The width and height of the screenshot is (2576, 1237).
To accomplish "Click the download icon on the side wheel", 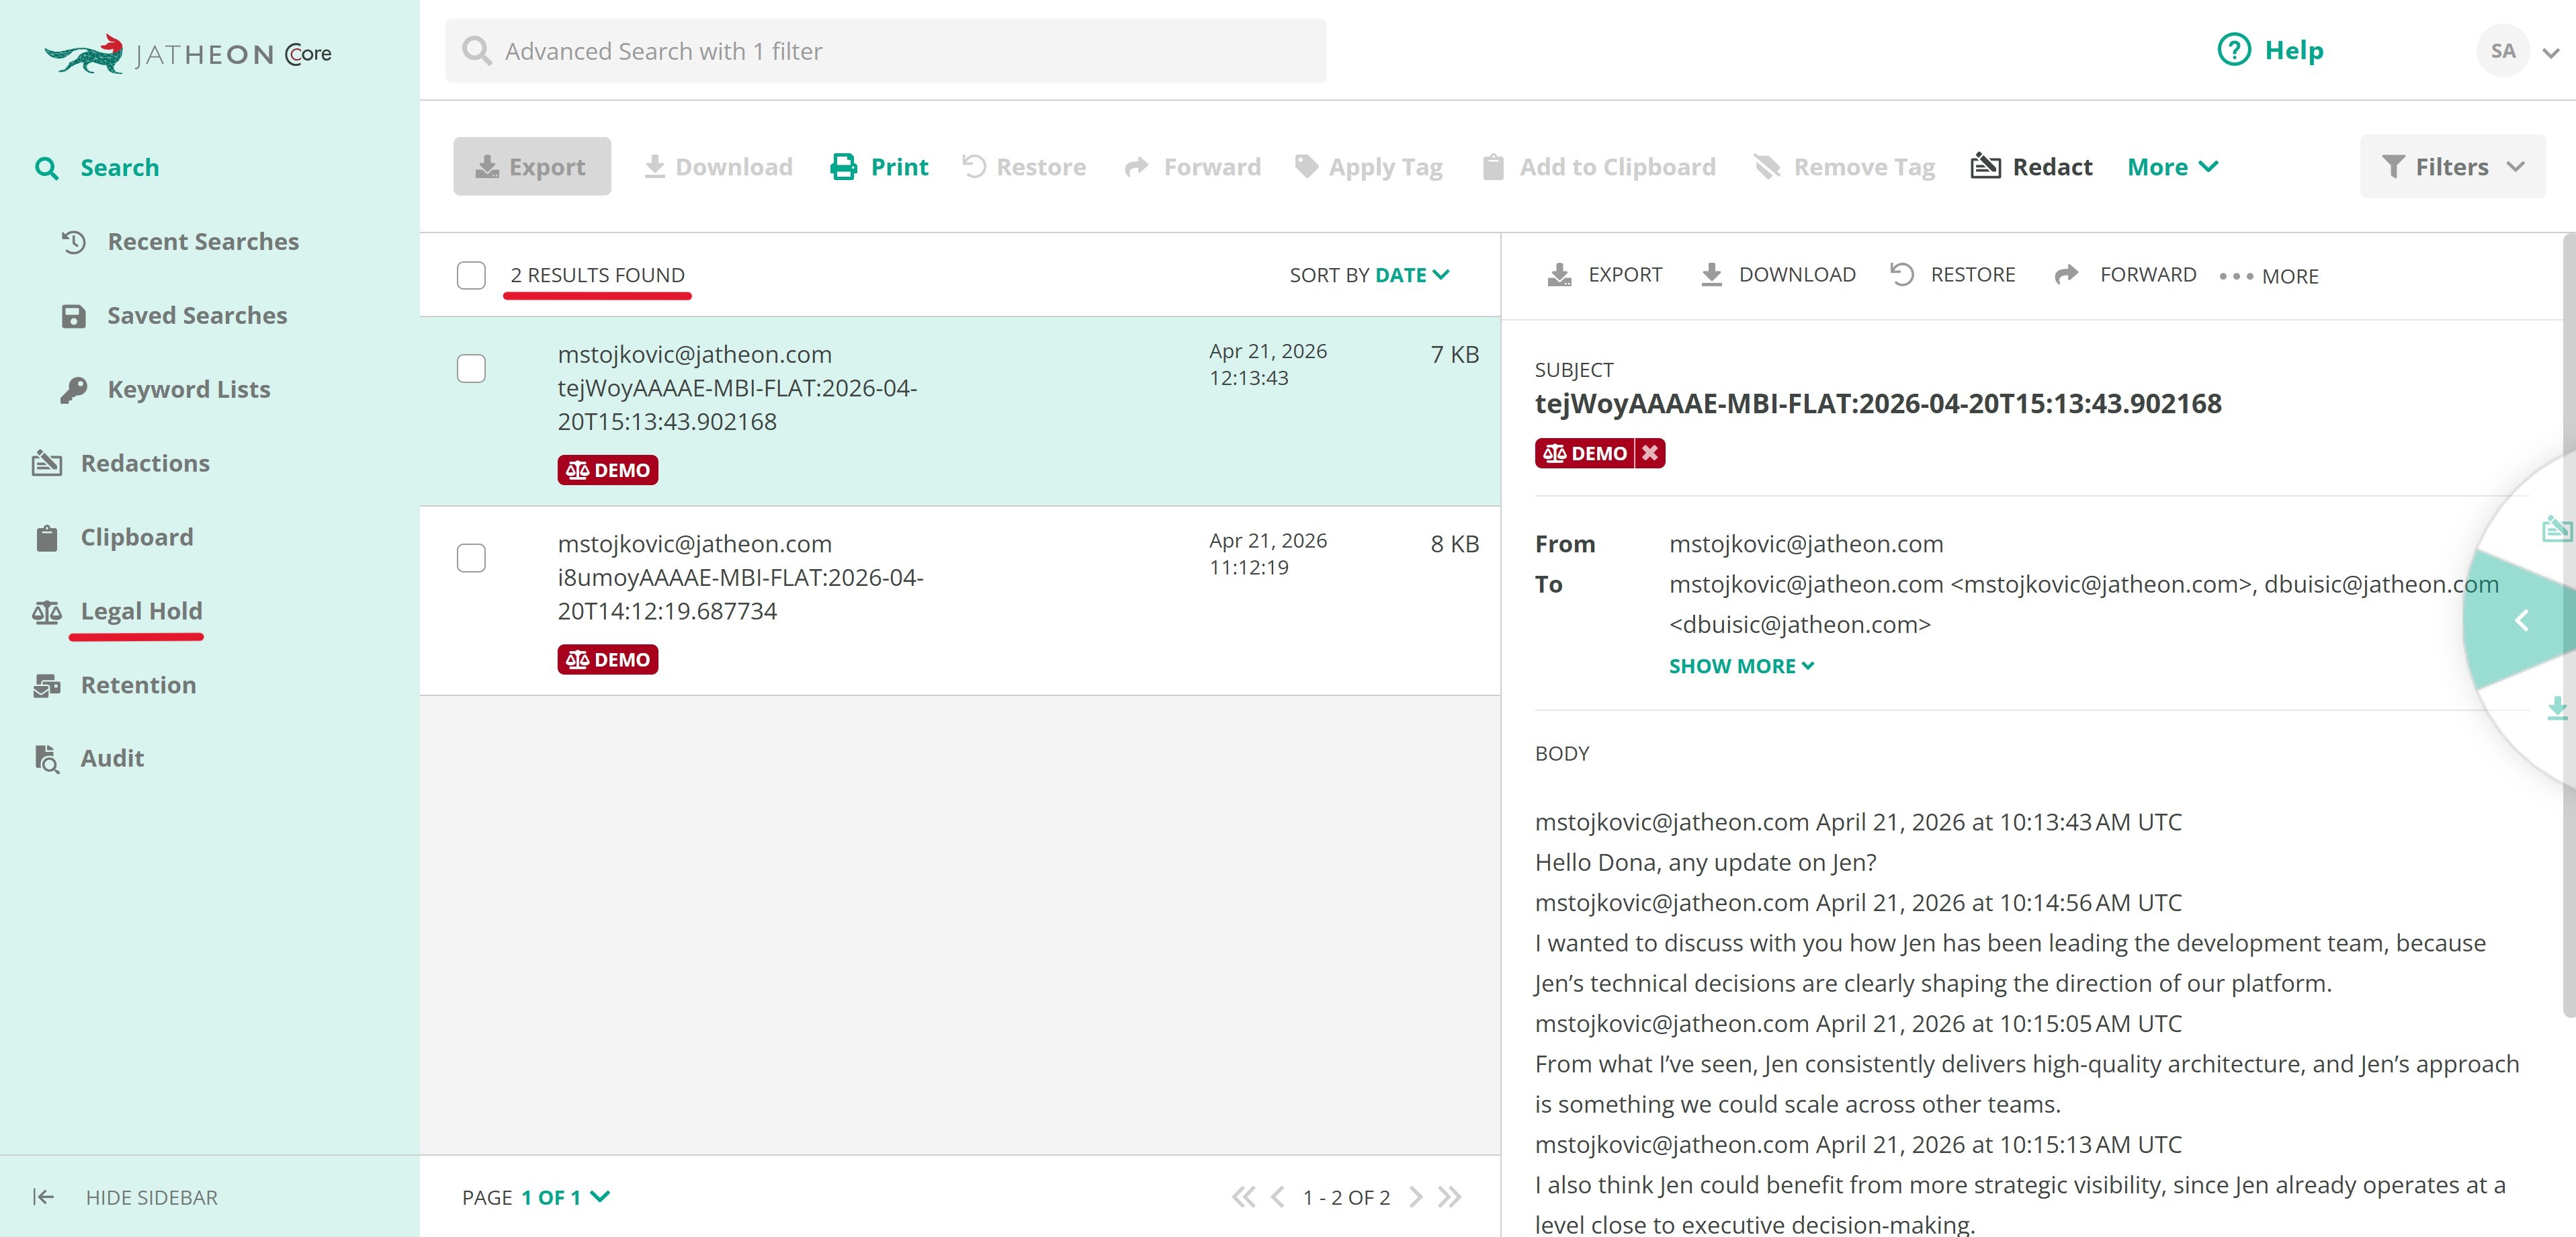I will point(2557,708).
